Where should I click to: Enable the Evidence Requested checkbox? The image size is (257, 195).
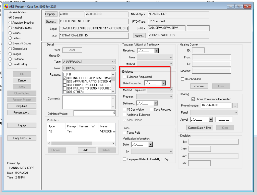pos(125,77)
